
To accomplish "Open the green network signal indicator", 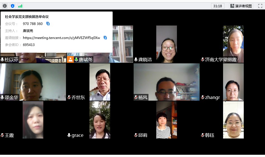I will pyautogui.click(x=20, y=6).
